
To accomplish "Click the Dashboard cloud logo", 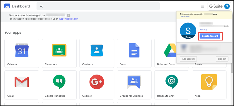I will pyautogui.click(x=7, y=6).
